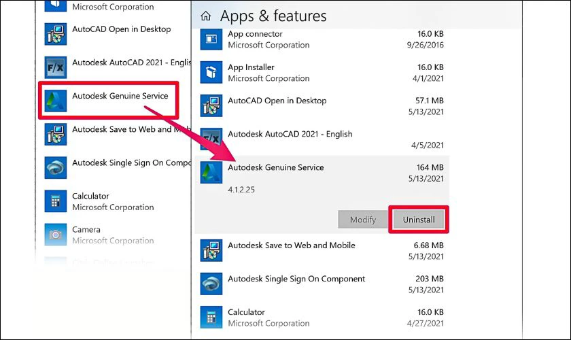Click Autodesk Single Sign On icon in left panel

[56, 168]
